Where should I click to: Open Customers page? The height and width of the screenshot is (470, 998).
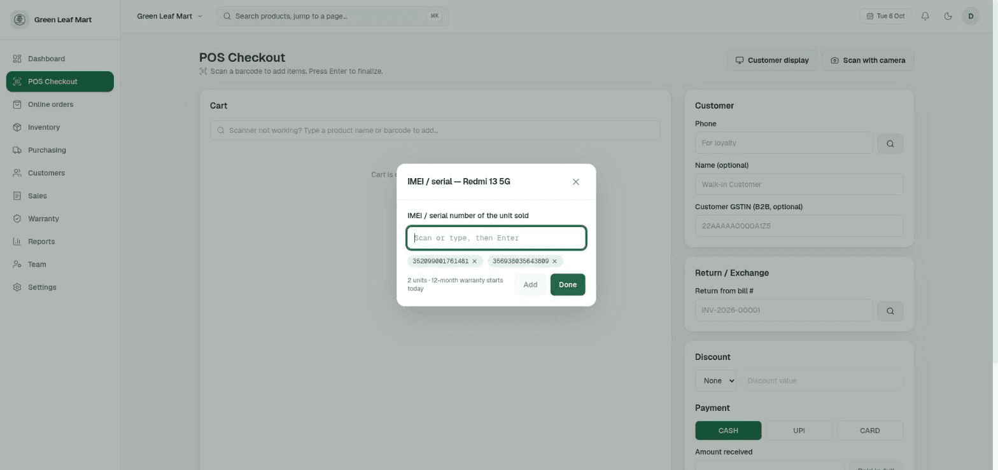click(x=60, y=173)
